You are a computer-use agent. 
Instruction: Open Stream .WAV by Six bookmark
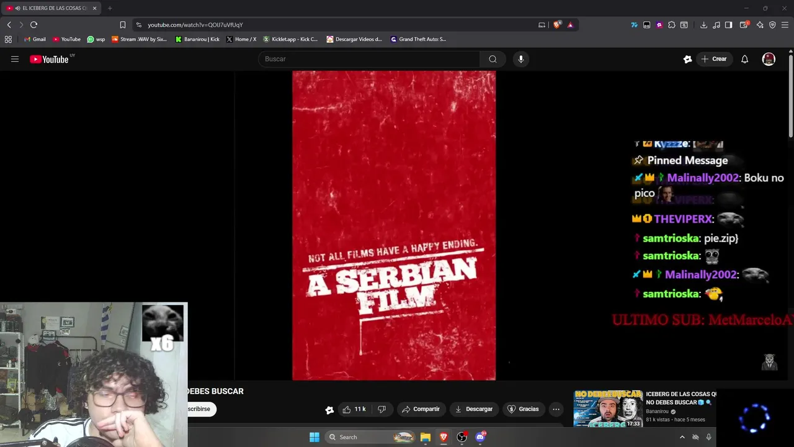[140, 39]
